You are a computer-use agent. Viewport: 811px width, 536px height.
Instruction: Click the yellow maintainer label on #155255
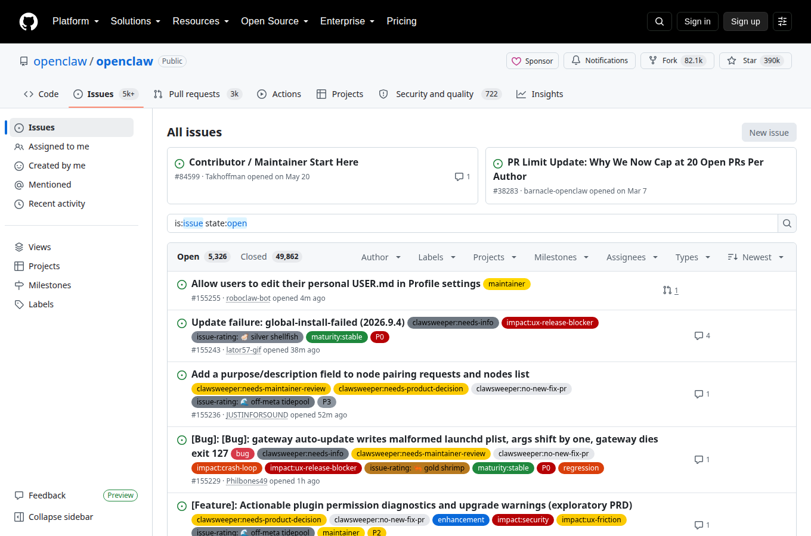tap(507, 284)
